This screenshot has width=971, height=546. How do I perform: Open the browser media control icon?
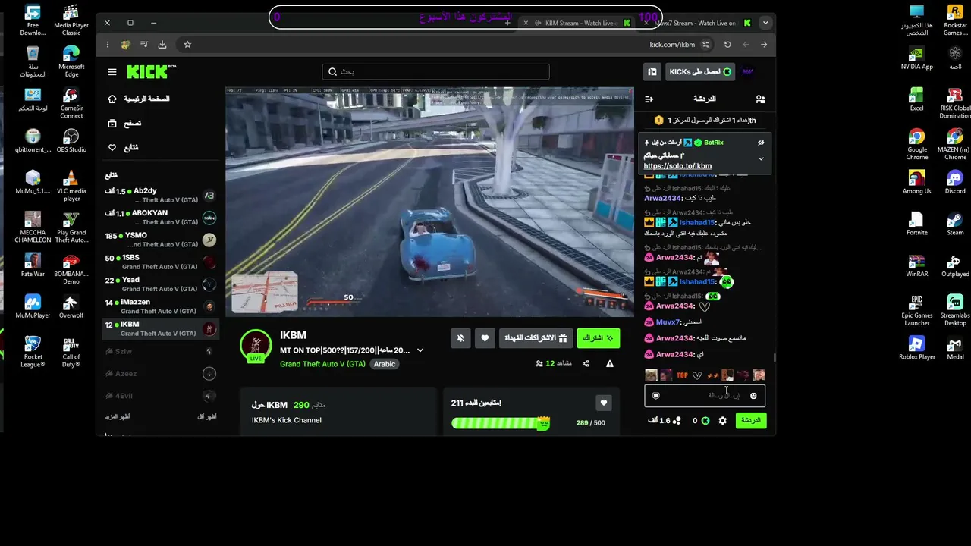[144, 45]
